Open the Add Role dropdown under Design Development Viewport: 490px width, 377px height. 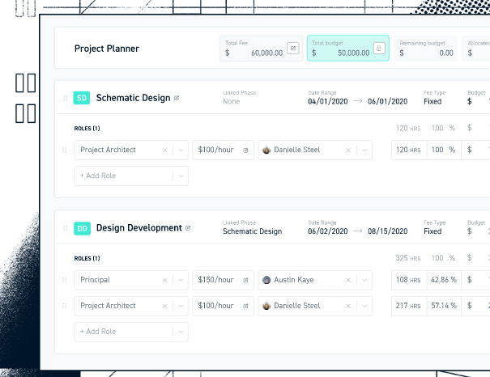click(181, 332)
